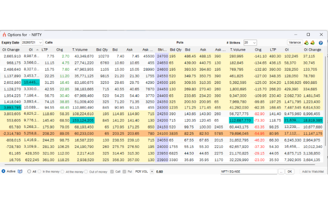Toggle the Put checkbox
This screenshot has width=328, height=204.
click(x=124, y=172)
